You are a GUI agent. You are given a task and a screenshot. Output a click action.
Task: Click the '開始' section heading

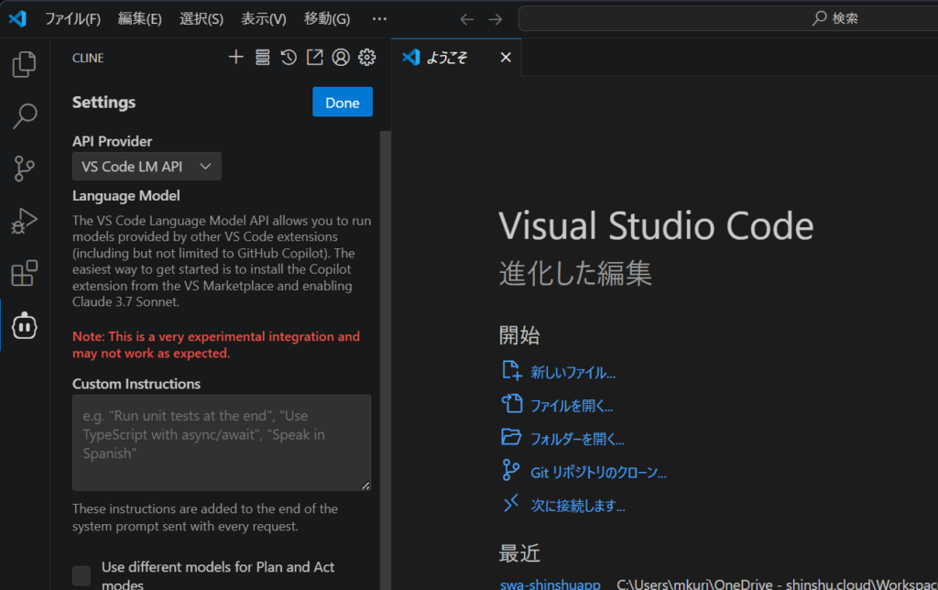point(520,335)
